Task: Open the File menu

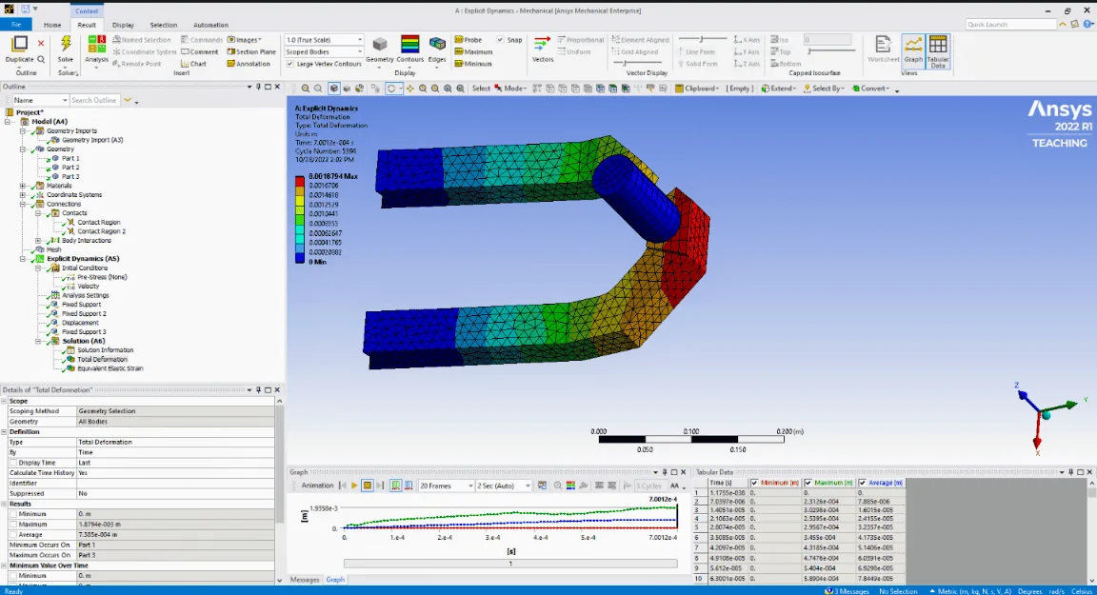Action: 16,25
